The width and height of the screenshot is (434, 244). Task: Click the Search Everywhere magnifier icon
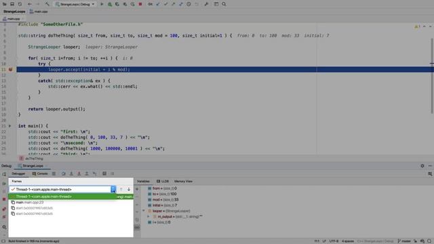click(x=224, y=4)
